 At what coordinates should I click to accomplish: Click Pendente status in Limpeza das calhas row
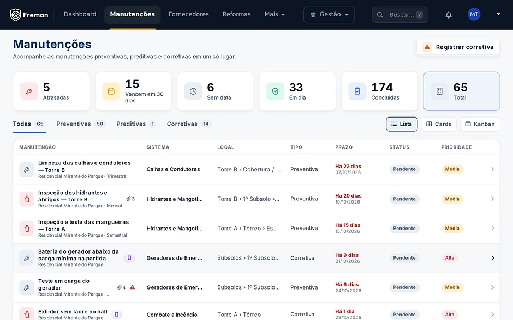click(404, 169)
